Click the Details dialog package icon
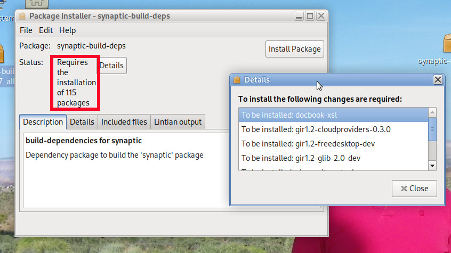 [237, 80]
